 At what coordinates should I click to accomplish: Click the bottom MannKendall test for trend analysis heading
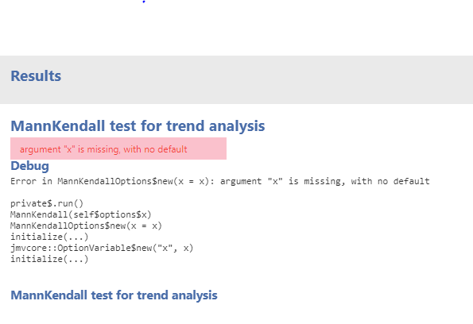[114, 295]
